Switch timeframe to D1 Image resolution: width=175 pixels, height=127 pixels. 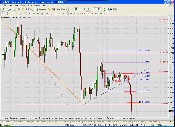coord(96,13)
